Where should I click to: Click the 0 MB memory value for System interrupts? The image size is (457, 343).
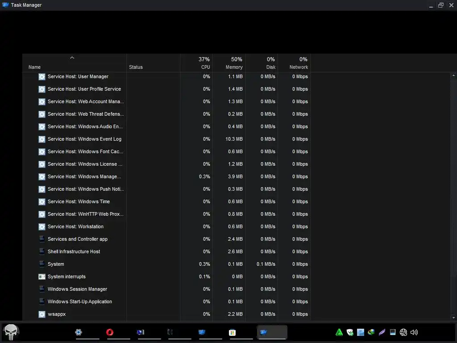pos(237,276)
